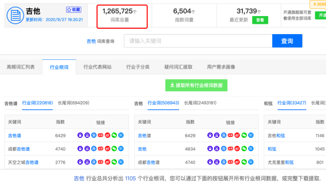This screenshot has width=326, height=185.
Task: Open Baidu mobile icon for 天空之城吉他谱
Action: 87,162
